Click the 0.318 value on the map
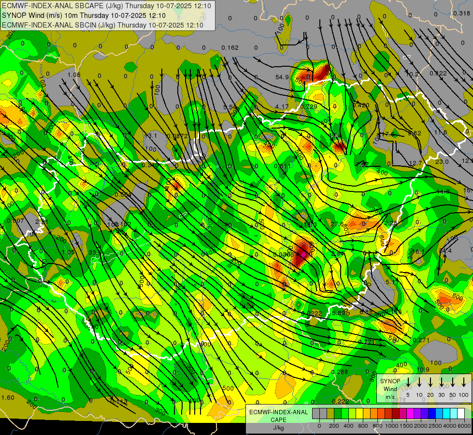Image resolution: width=473 pixels, height=435 pixels. pos(461,13)
